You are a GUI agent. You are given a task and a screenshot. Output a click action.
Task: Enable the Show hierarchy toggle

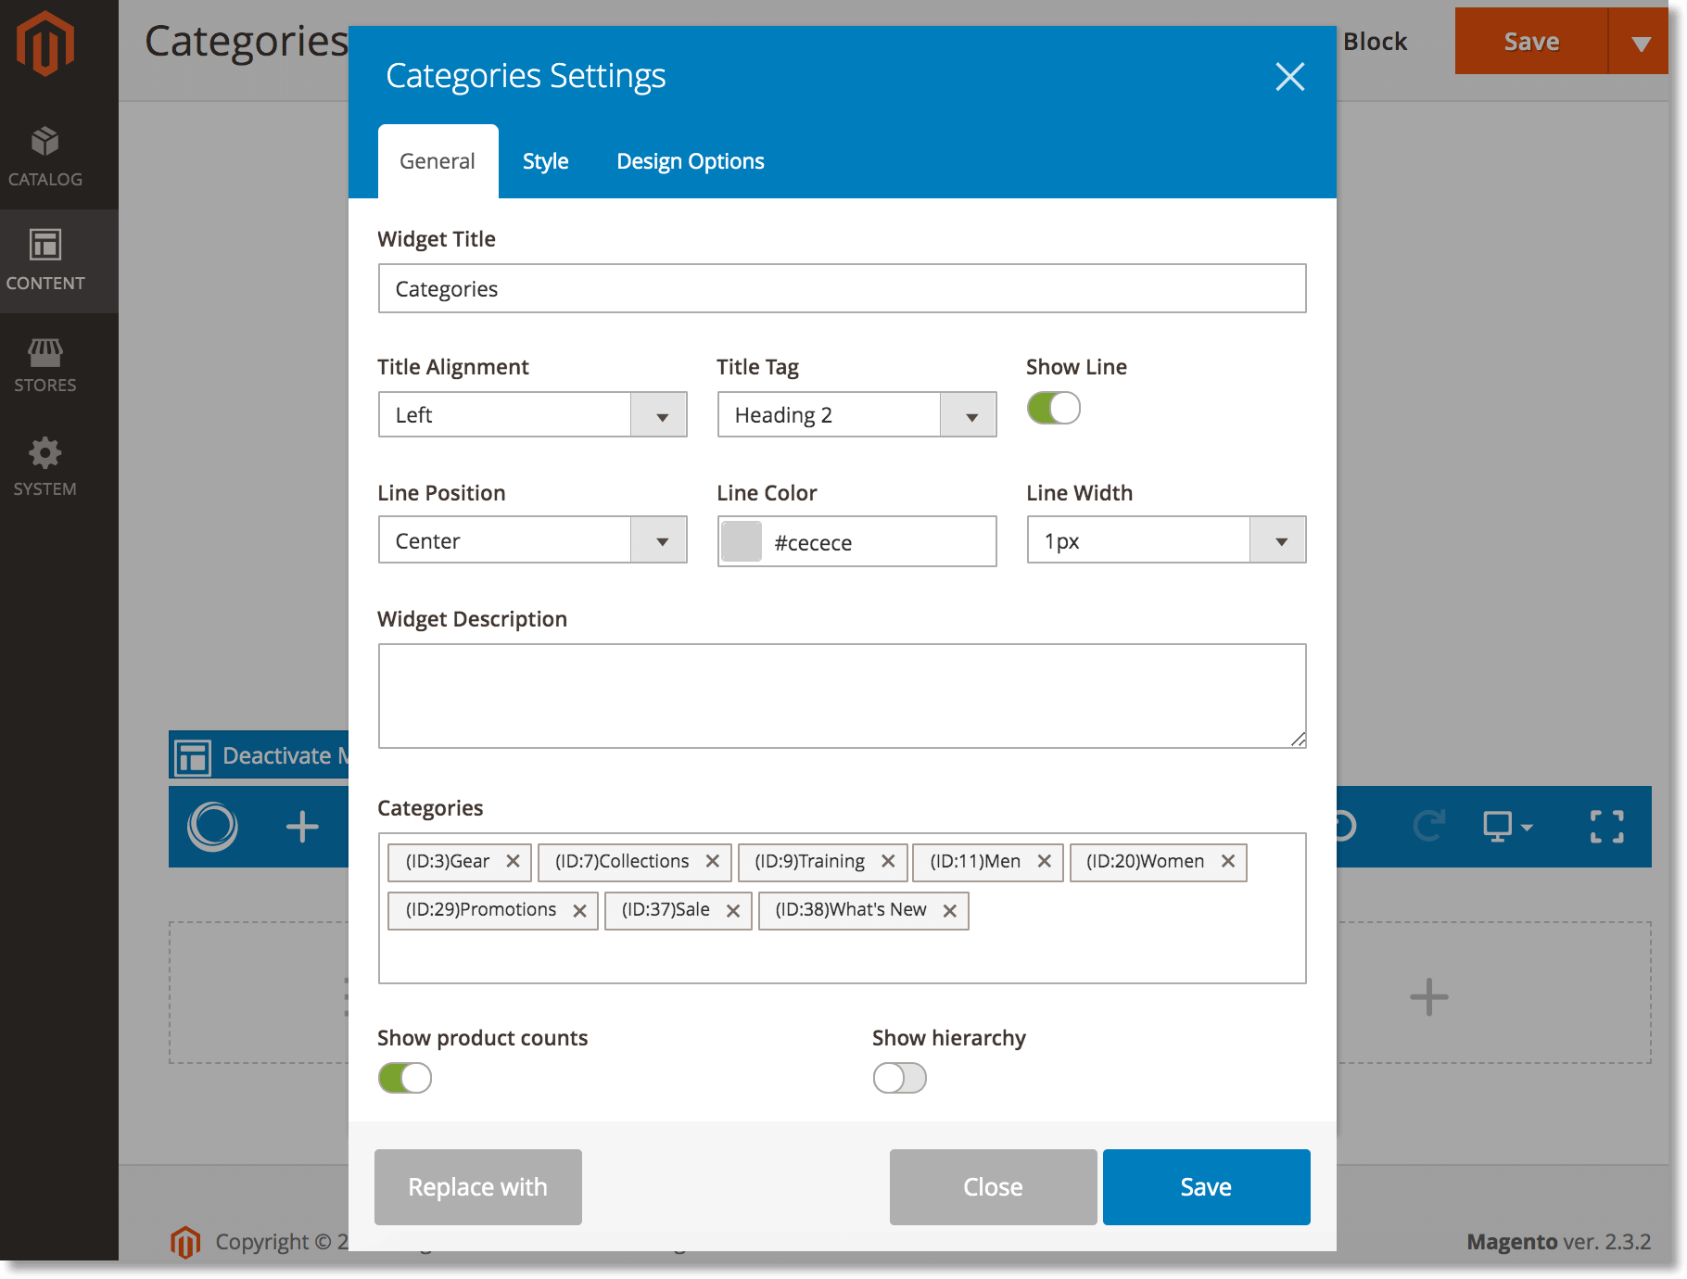coord(898,1077)
